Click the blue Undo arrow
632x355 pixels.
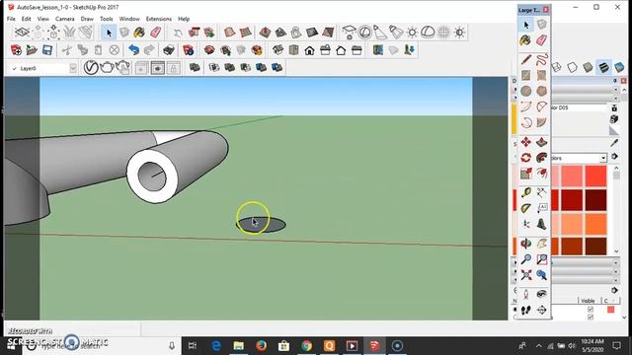coord(133,50)
